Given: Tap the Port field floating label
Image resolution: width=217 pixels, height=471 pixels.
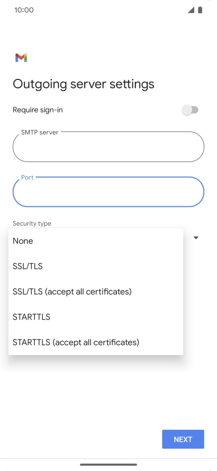Looking at the screenshot, I should coord(27,178).
